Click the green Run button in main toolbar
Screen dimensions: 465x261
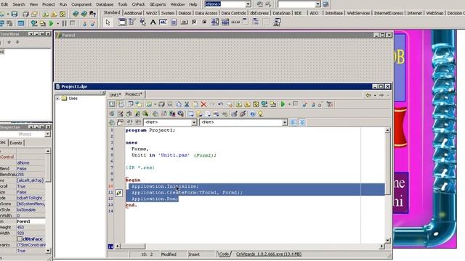tap(52, 23)
